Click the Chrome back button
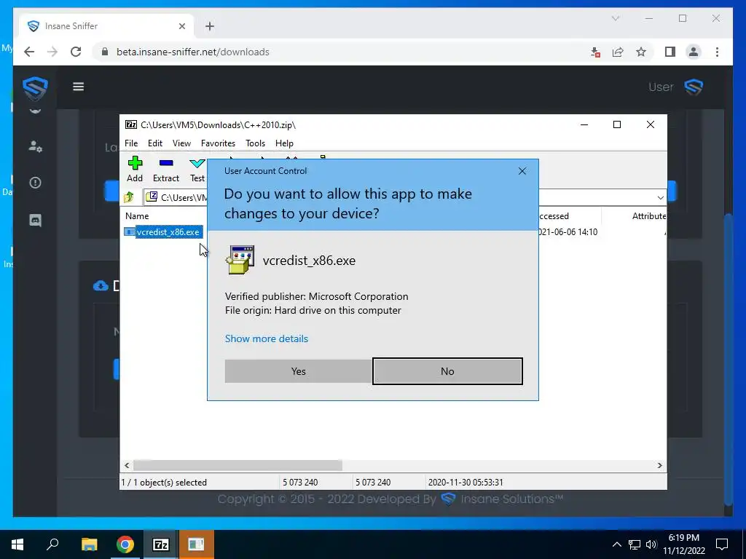 pyautogui.click(x=29, y=52)
